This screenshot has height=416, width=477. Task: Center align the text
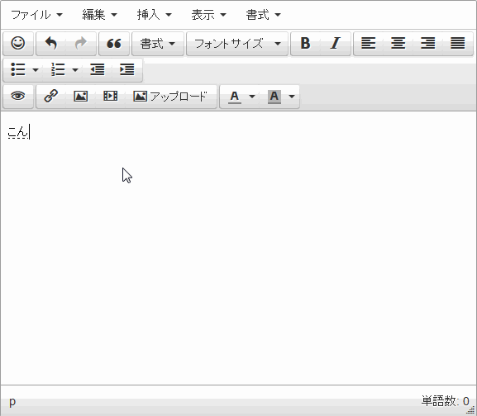(x=398, y=44)
